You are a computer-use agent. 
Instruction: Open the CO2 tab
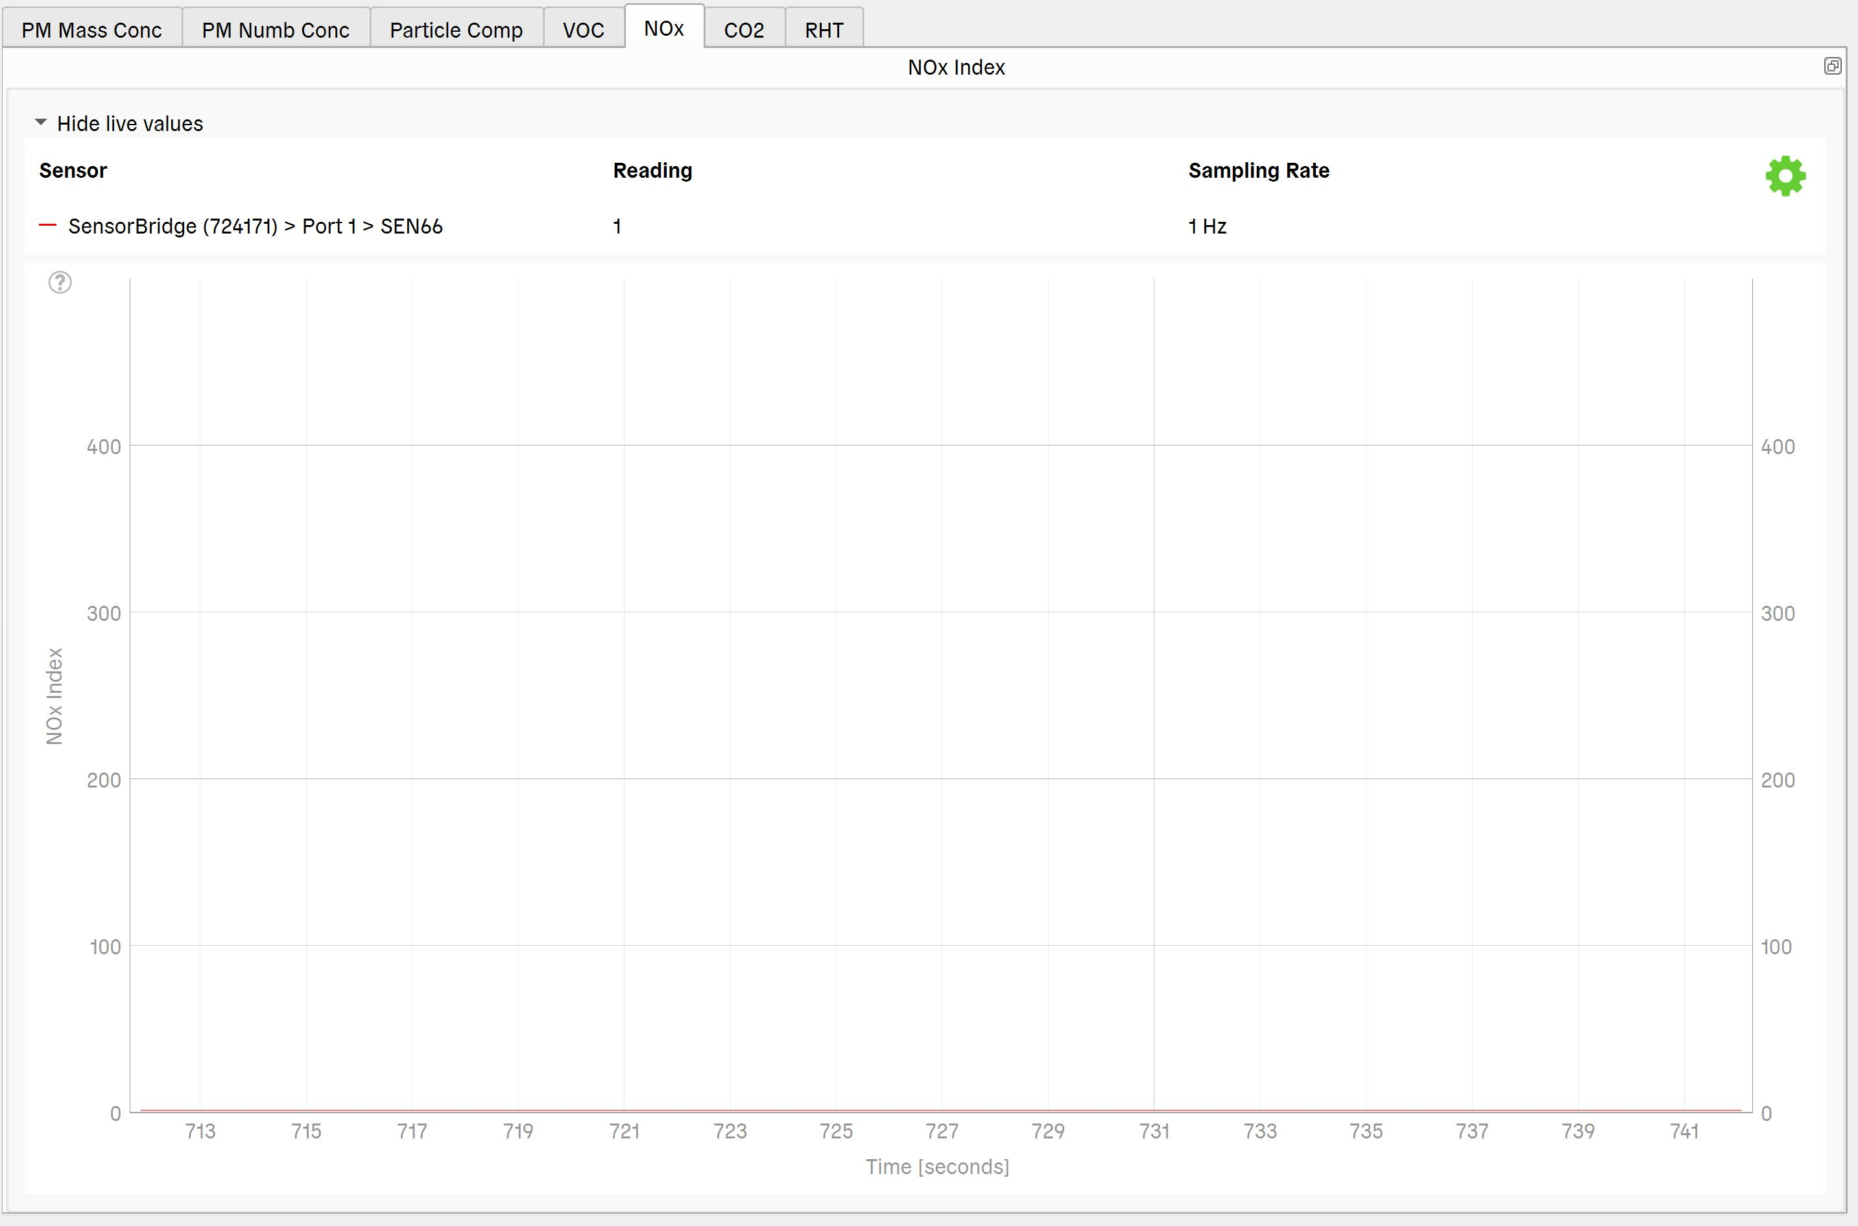[743, 30]
